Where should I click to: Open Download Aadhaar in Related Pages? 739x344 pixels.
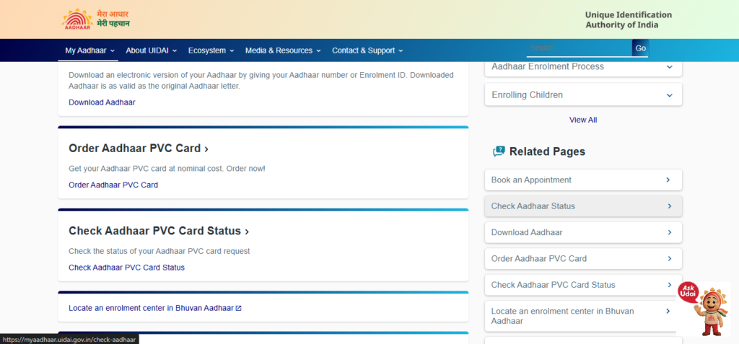[583, 232]
